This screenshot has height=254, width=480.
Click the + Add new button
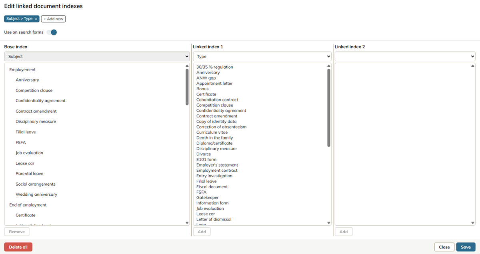53,19
